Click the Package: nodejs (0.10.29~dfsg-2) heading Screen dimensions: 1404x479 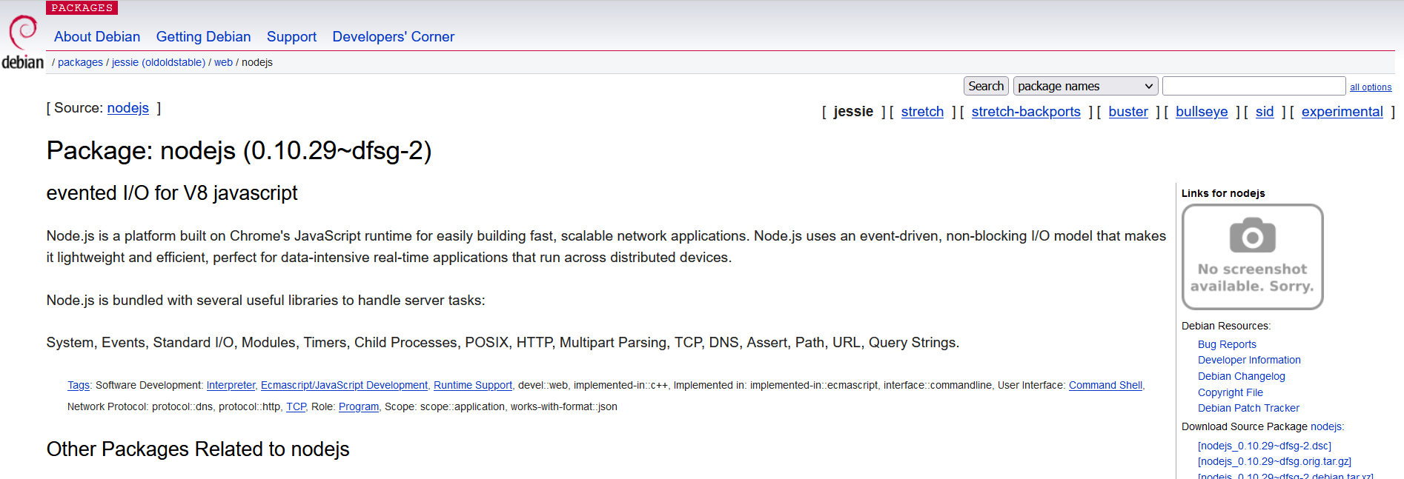pos(239,151)
